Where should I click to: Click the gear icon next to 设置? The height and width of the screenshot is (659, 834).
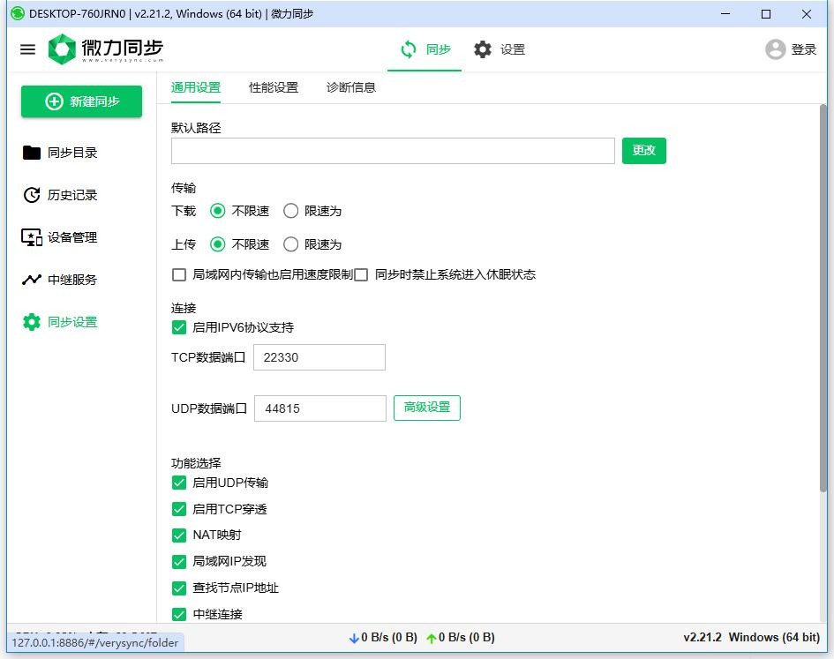pos(483,49)
